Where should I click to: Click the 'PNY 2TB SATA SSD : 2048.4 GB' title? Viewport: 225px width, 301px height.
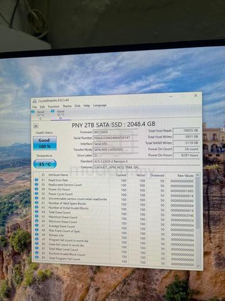click(x=114, y=124)
